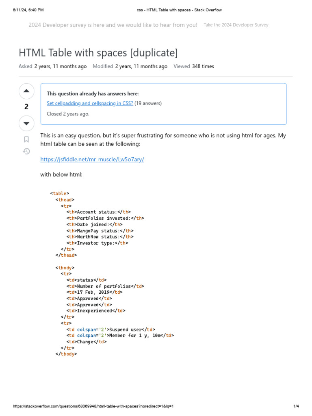Click the 'Viewed 348 times' label
This screenshot has width=312, height=416.
point(193,66)
